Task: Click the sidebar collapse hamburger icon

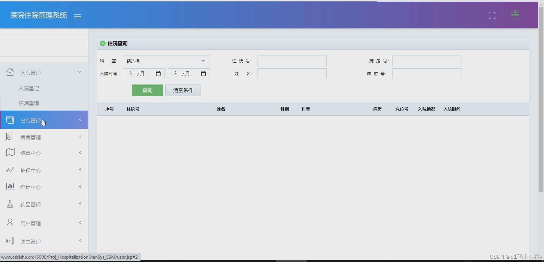Action: [x=77, y=16]
